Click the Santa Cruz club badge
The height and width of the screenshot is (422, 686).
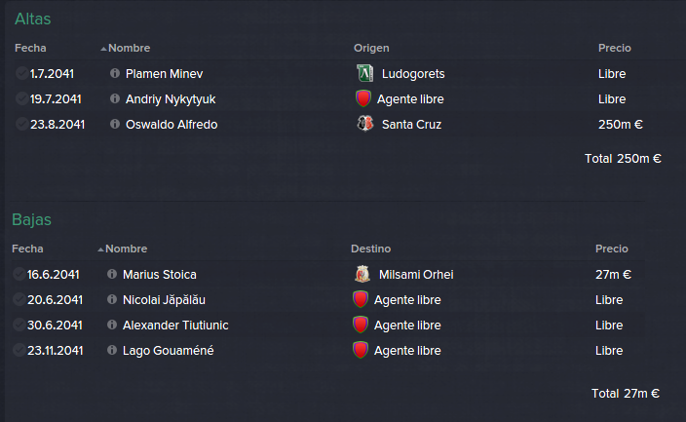point(364,124)
